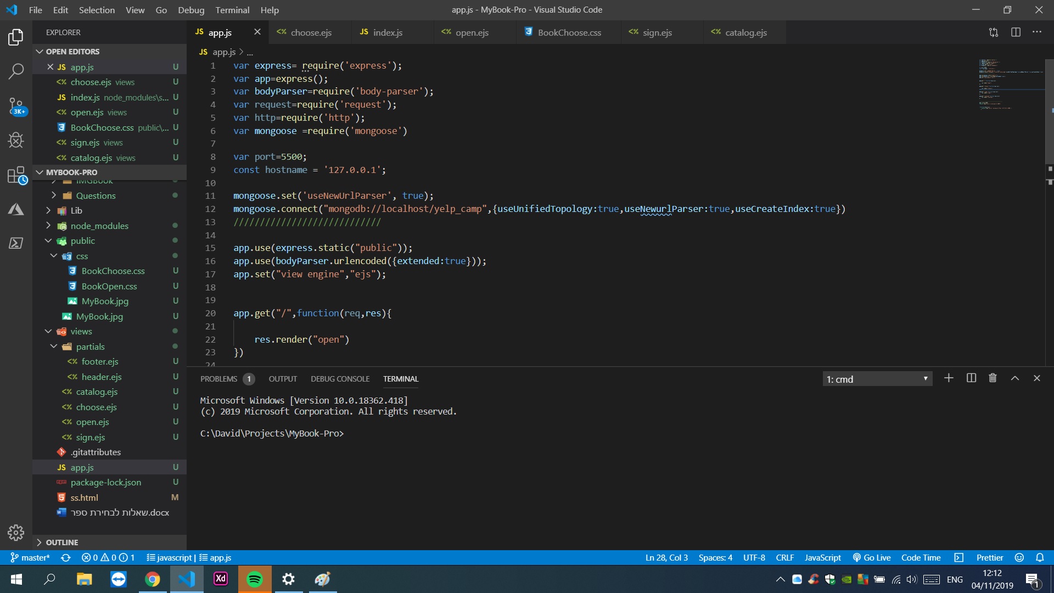Open the Terminal menu
The height and width of the screenshot is (593, 1054).
[232, 10]
